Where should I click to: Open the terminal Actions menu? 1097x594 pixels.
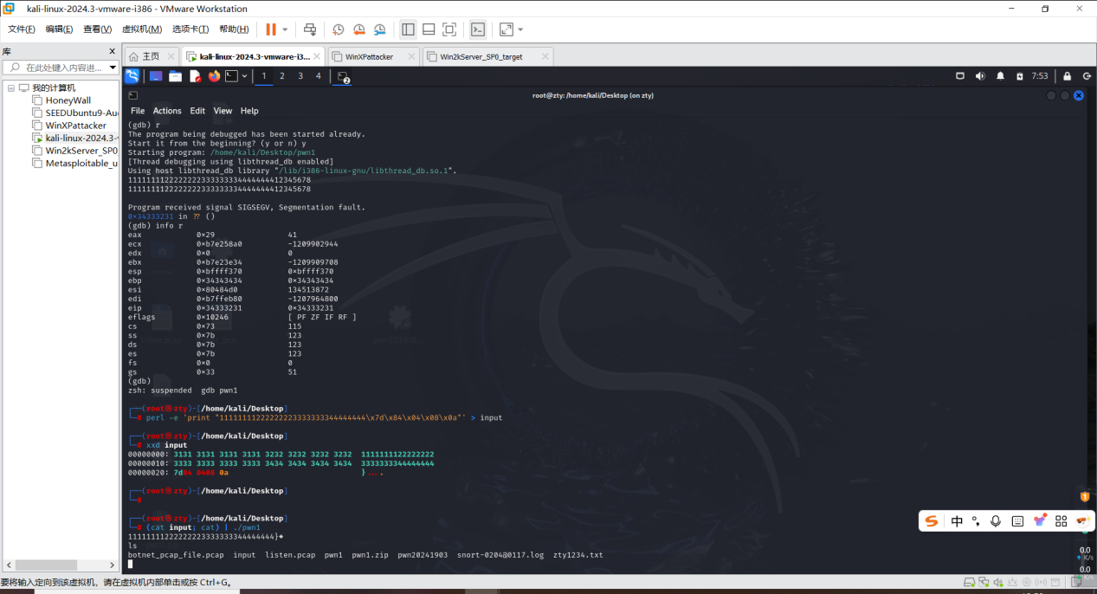pos(167,111)
